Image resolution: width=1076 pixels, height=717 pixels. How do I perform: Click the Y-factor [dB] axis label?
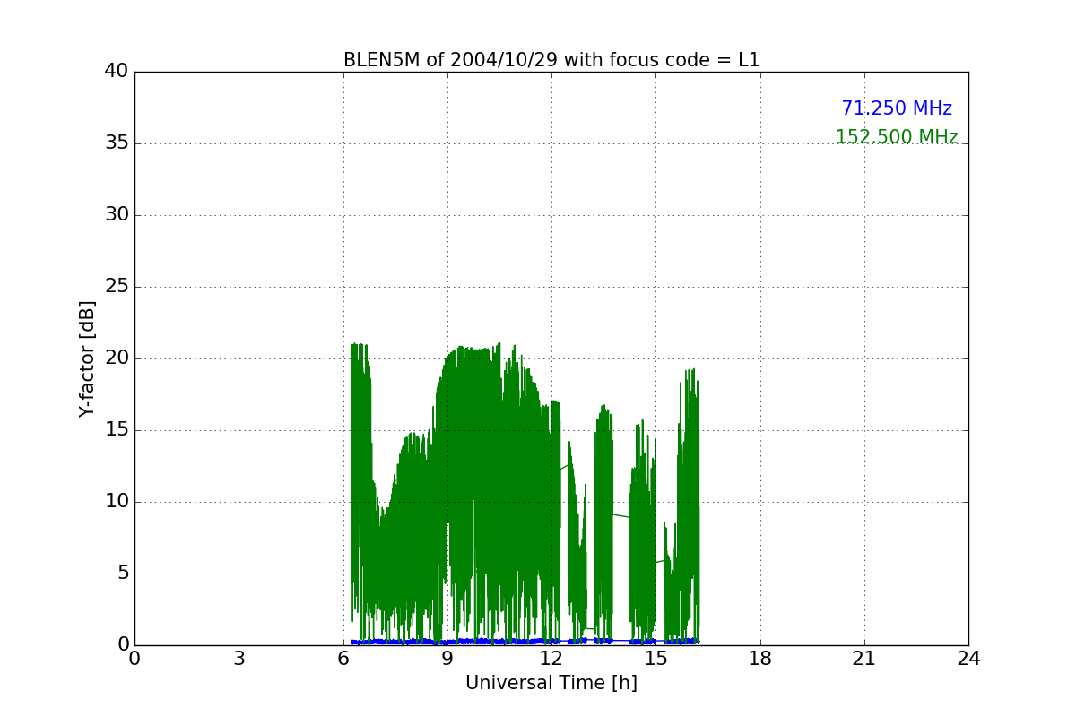(87, 358)
